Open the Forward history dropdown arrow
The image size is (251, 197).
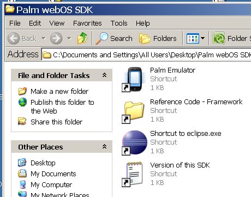click(x=69, y=38)
